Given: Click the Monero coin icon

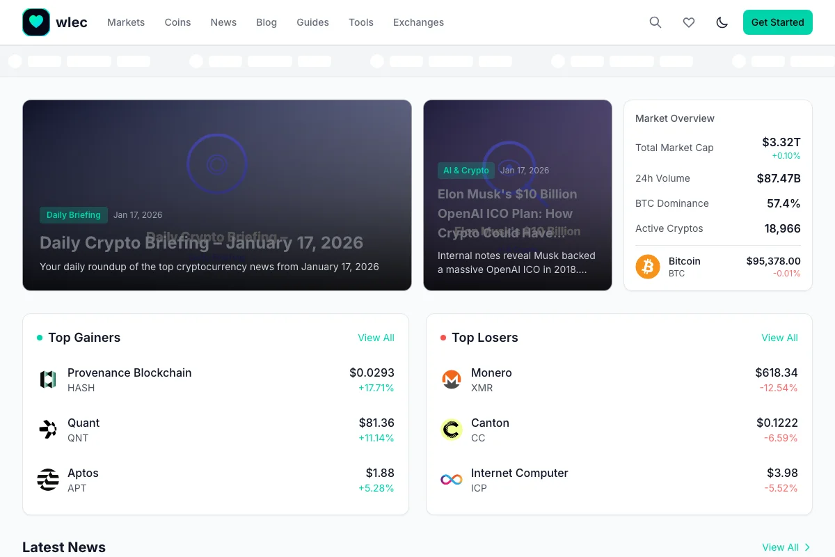Looking at the screenshot, I should (x=451, y=379).
